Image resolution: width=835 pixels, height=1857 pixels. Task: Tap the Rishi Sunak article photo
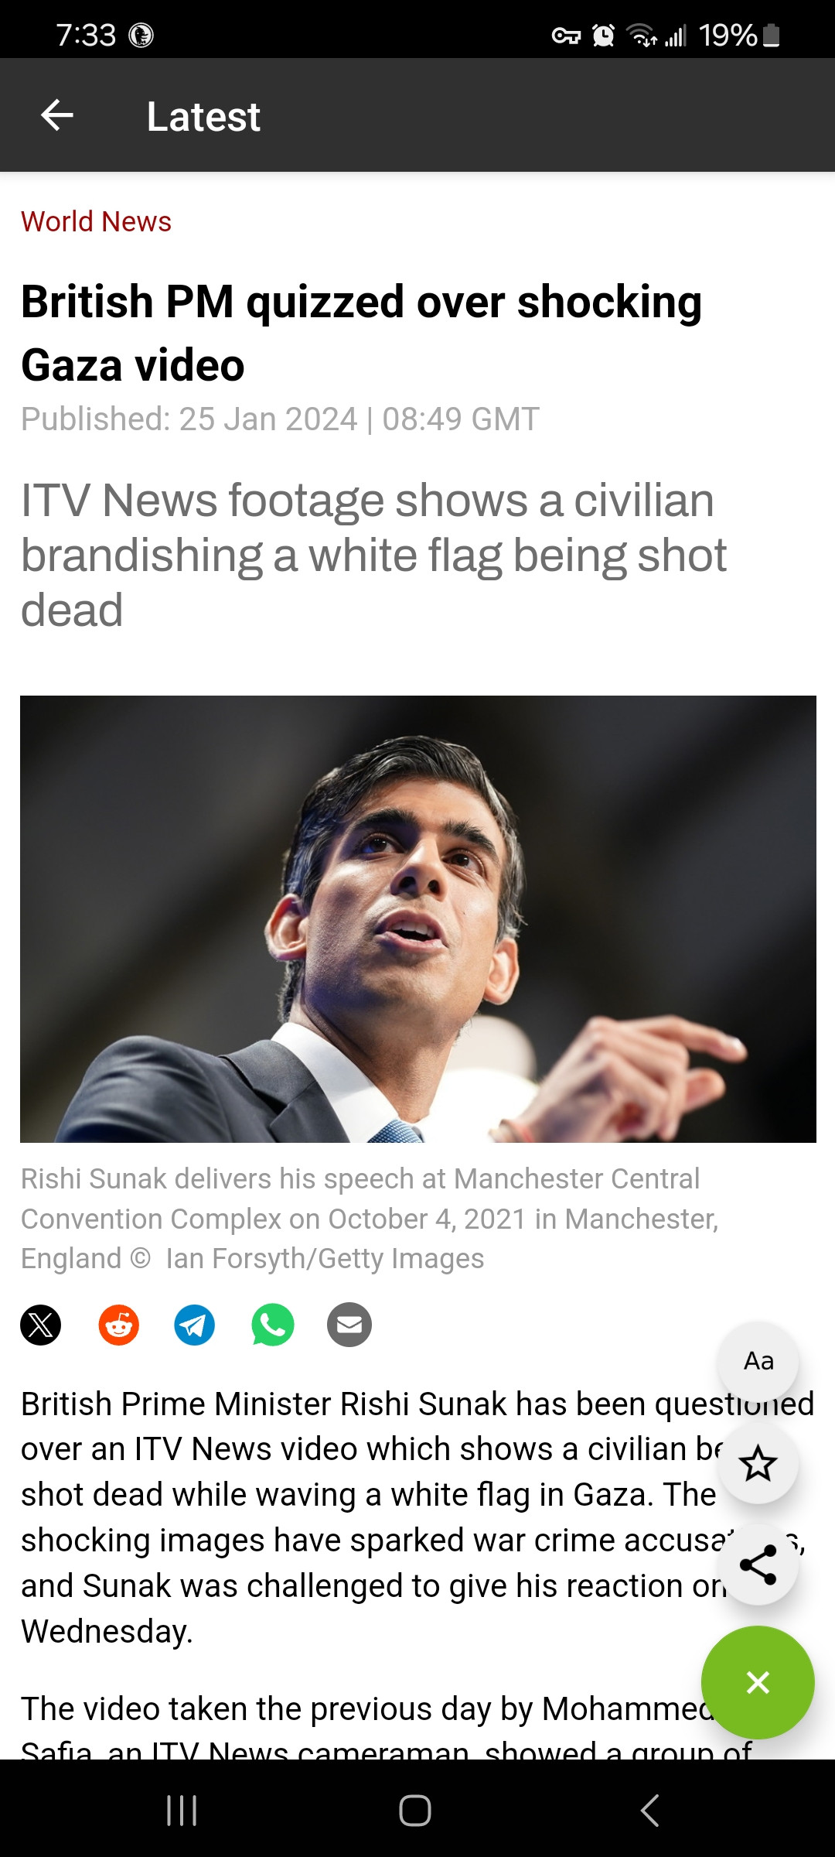pyautogui.click(x=417, y=918)
